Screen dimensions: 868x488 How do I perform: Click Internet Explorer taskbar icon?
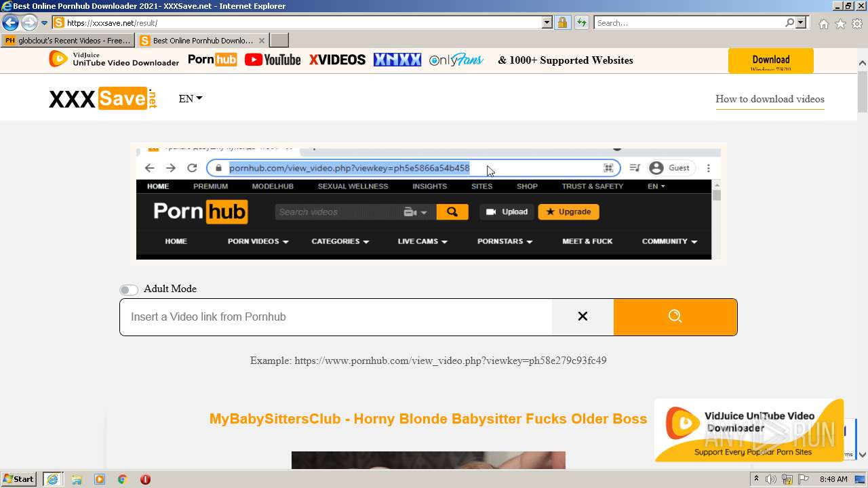(53, 479)
